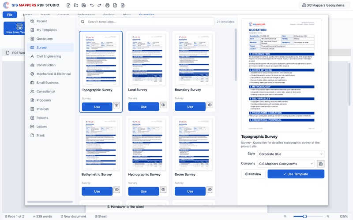This screenshot has height=220, width=353.
Task: Click '339 words' in status bar
Action: [x=42, y=216]
